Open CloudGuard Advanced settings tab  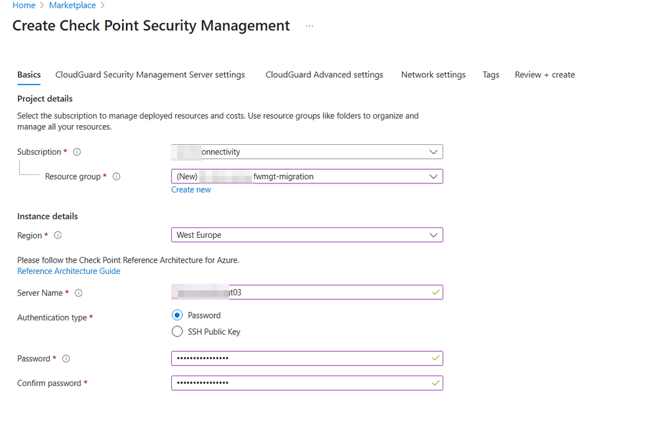tap(324, 75)
